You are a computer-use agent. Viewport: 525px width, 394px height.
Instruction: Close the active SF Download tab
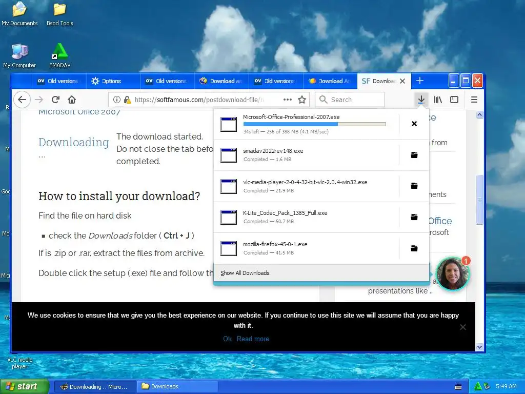coord(402,81)
